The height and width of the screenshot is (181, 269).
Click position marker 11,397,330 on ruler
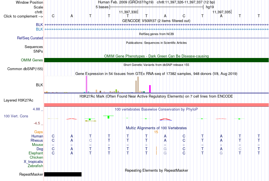128,12
